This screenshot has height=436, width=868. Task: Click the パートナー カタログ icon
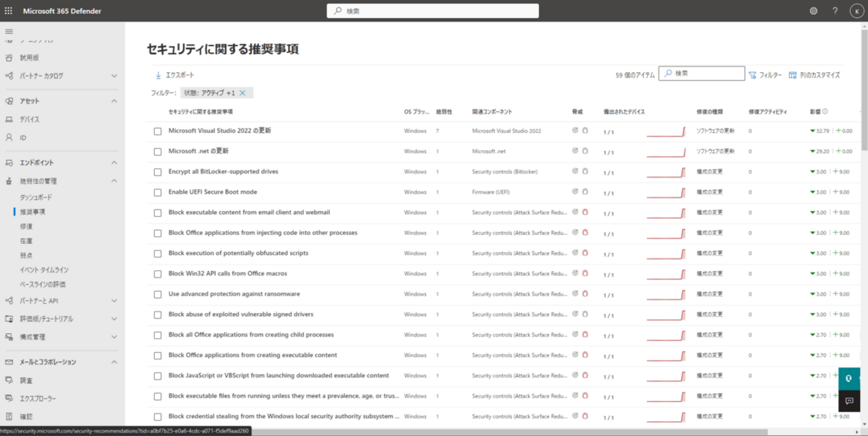click(x=9, y=76)
